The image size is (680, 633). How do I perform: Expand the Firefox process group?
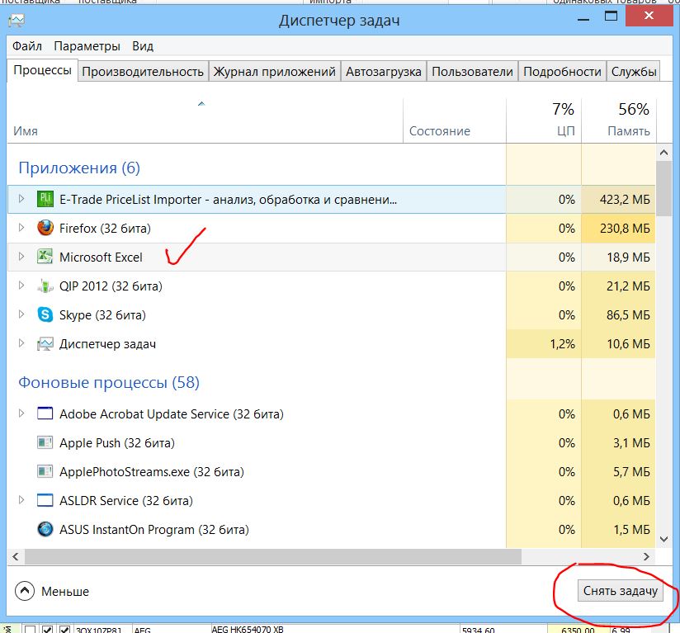(x=21, y=228)
